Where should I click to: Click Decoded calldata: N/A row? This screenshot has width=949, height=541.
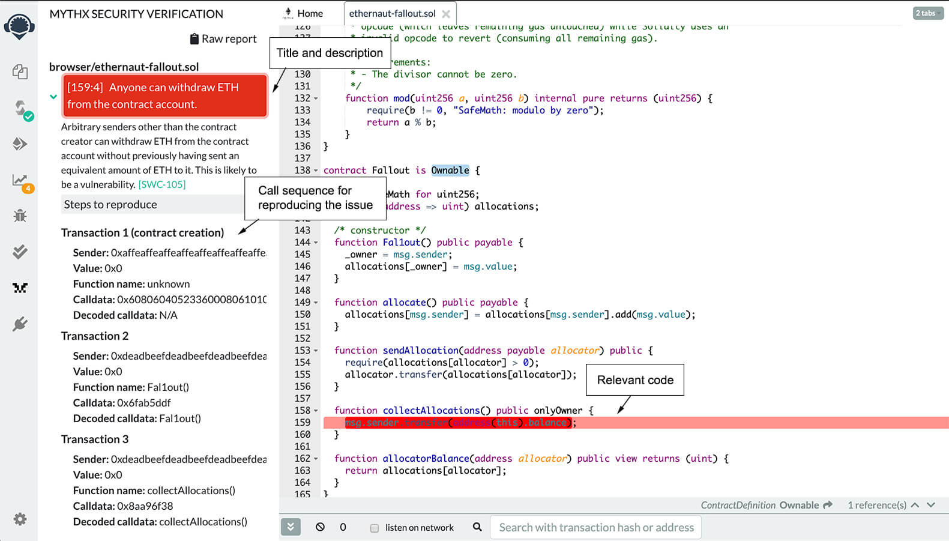pyautogui.click(x=125, y=315)
